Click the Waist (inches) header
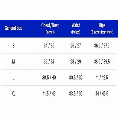The width and height of the screenshot is (118, 118). (x=76, y=29)
